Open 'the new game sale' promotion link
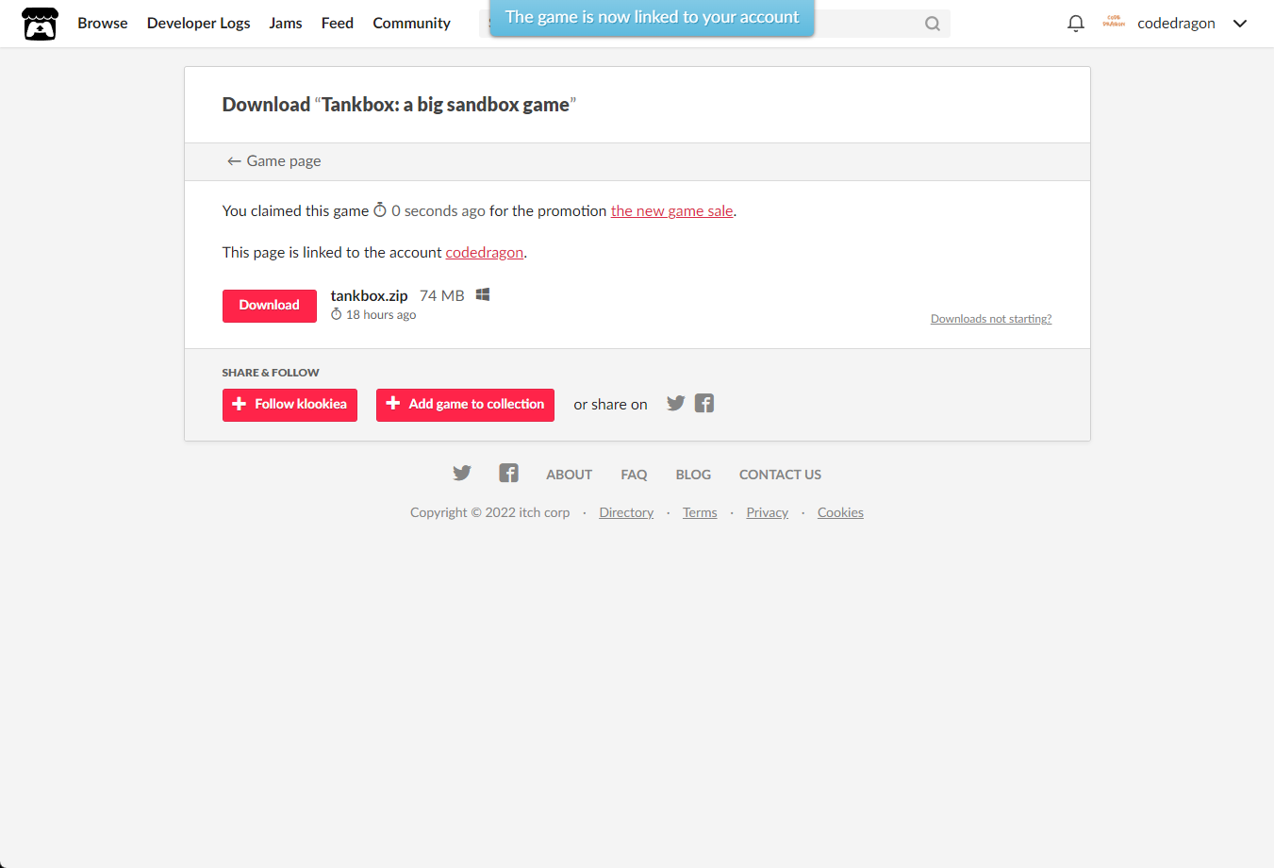The width and height of the screenshot is (1274, 868). pyautogui.click(x=672, y=211)
